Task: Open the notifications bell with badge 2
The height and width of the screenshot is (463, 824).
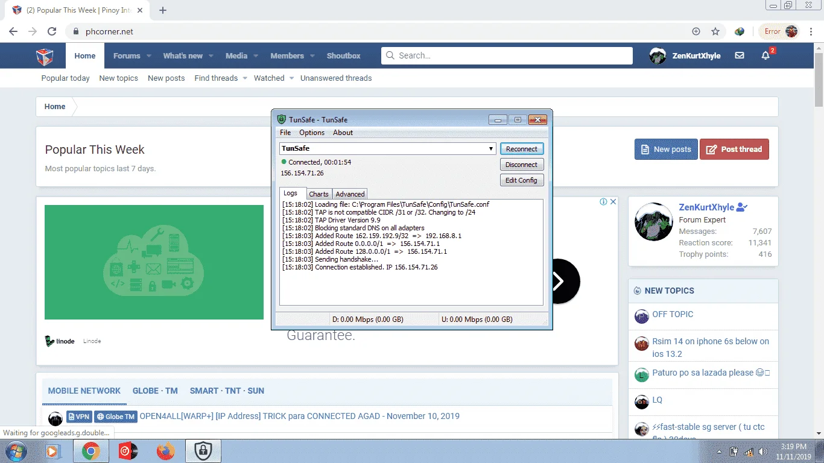Action: click(x=766, y=55)
